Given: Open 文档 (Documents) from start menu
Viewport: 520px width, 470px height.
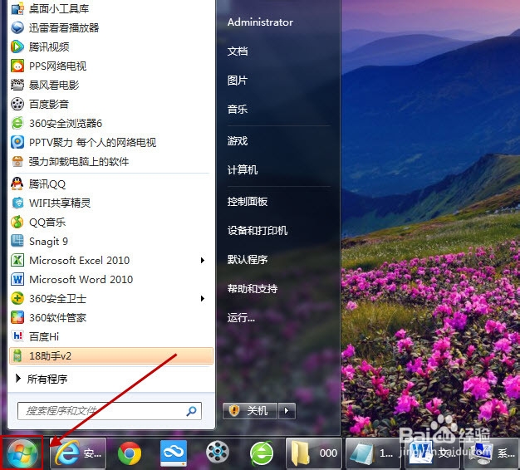Looking at the screenshot, I should click(238, 51).
